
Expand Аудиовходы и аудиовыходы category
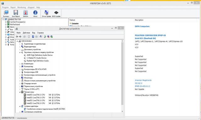pyautogui.click(x=20, y=44)
